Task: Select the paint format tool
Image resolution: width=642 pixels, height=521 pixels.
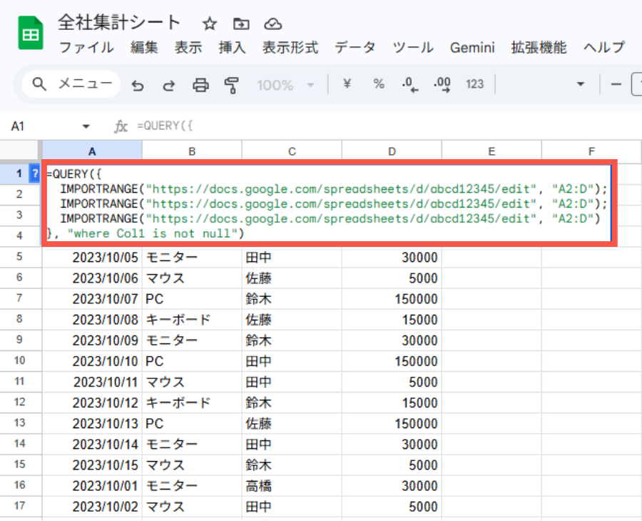Action: [x=230, y=84]
